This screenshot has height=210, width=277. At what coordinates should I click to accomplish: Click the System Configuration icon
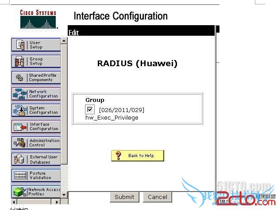[x=19, y=110]
